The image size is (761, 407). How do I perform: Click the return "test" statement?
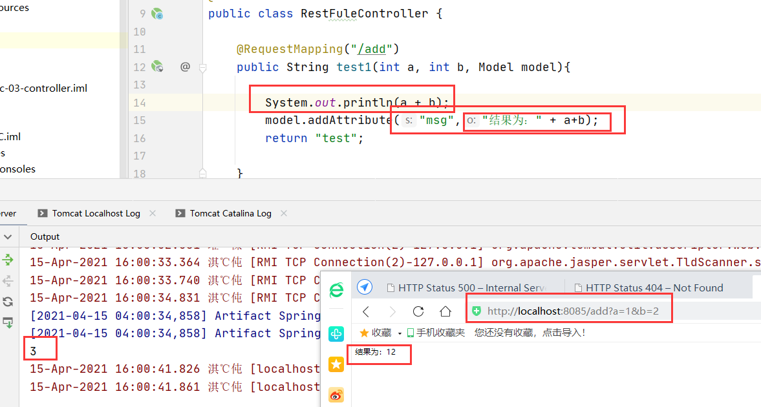314,138
